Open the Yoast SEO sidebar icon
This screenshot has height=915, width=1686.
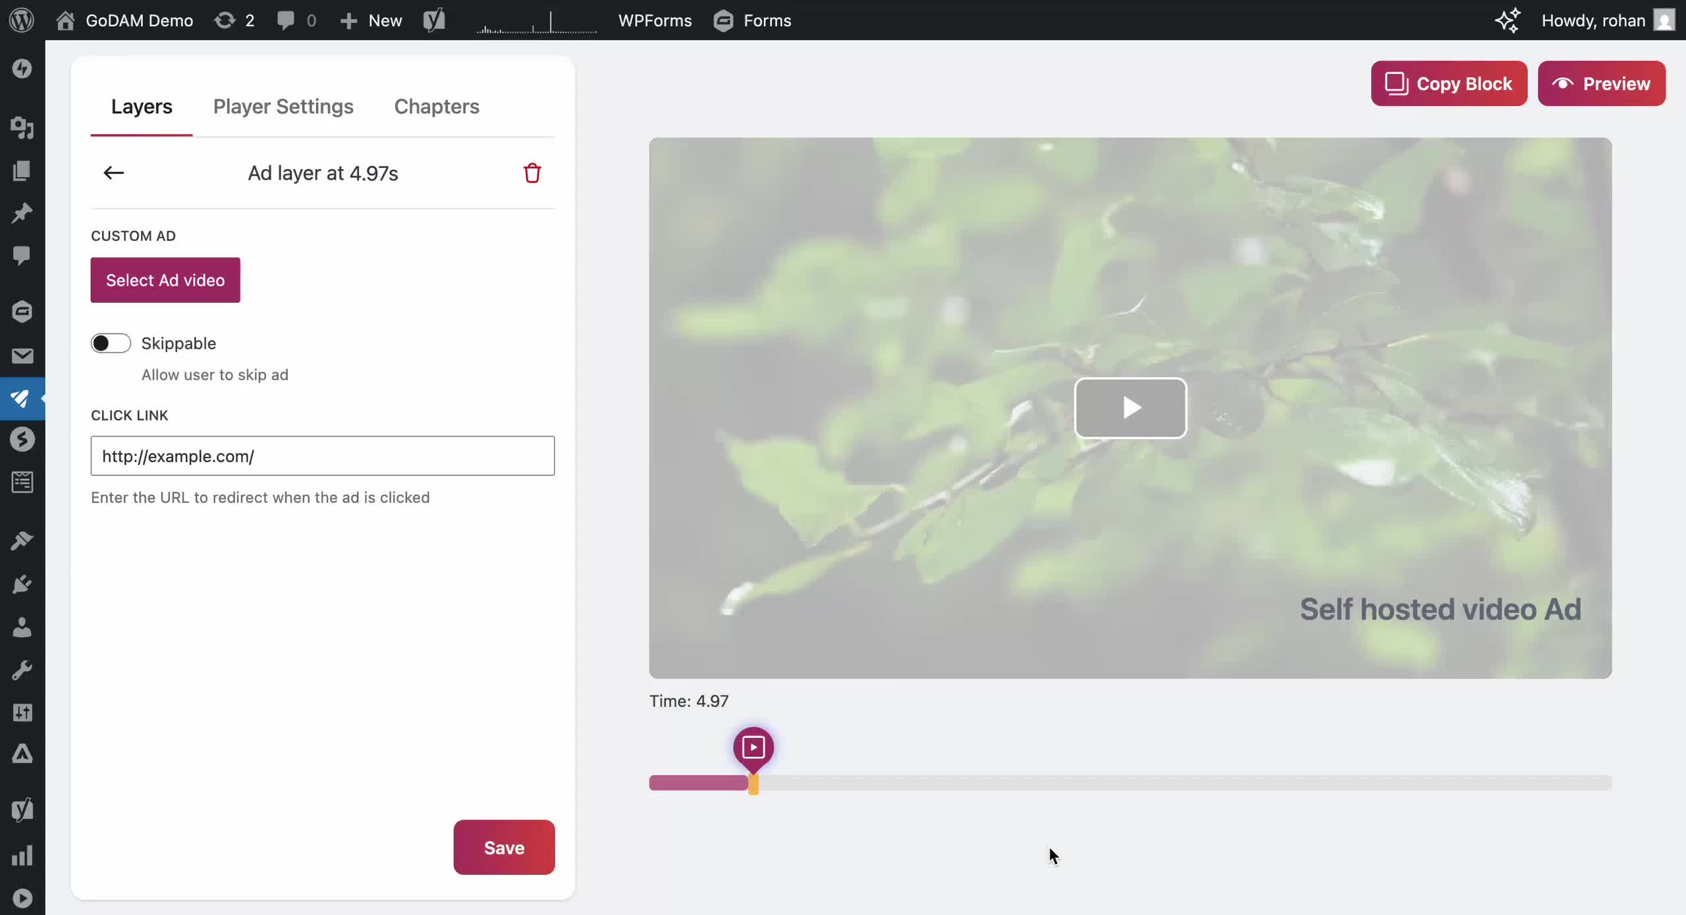(x=22, y=809)
